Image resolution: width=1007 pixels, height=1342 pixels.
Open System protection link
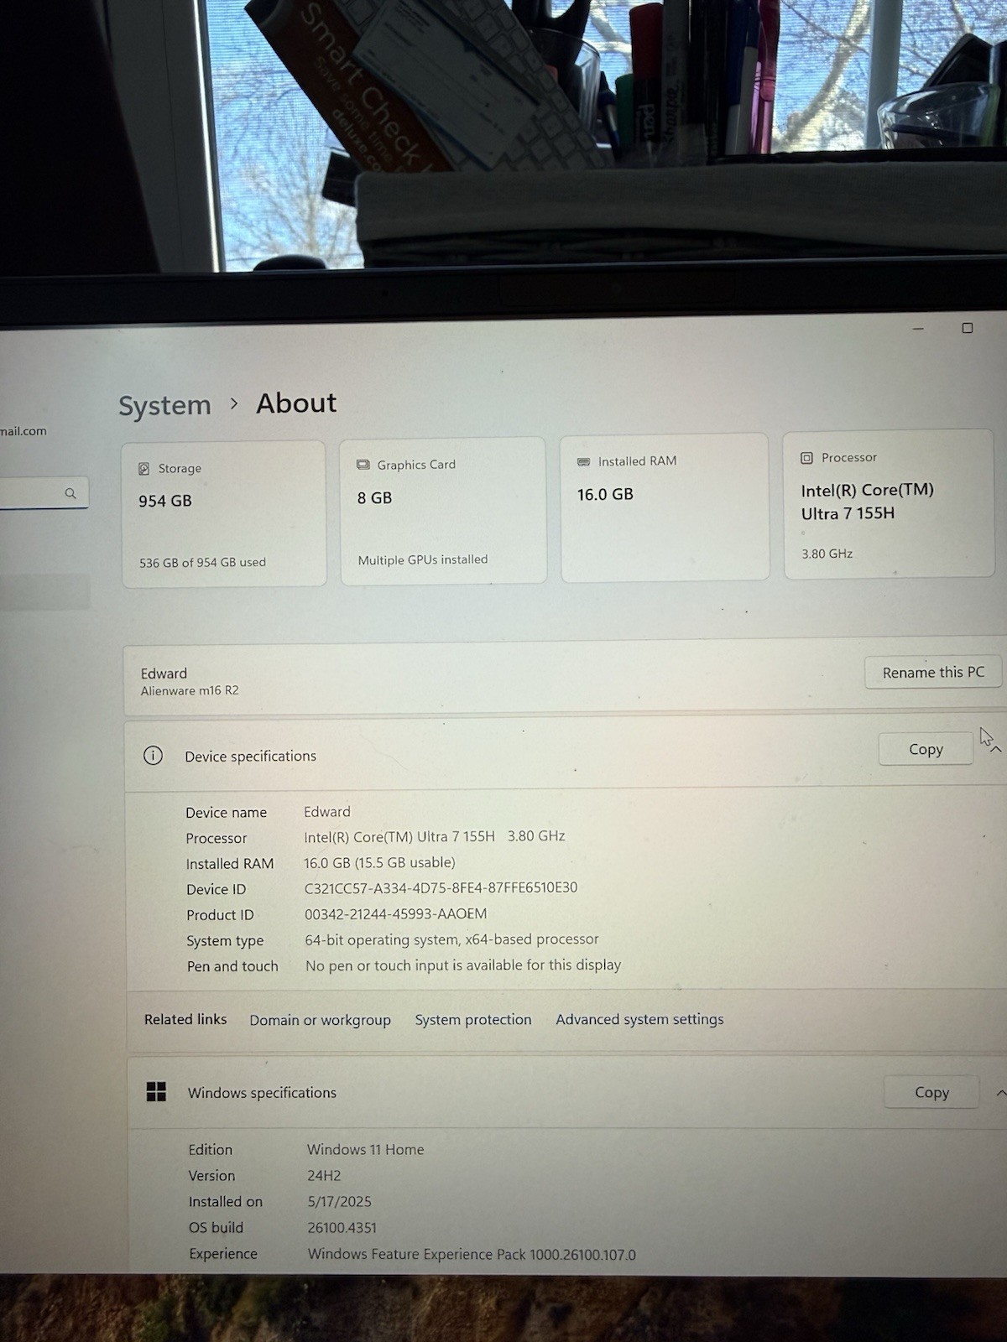click(473, 1020)
